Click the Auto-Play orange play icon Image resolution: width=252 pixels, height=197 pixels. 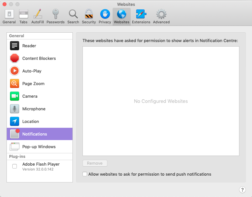[15, 71]
